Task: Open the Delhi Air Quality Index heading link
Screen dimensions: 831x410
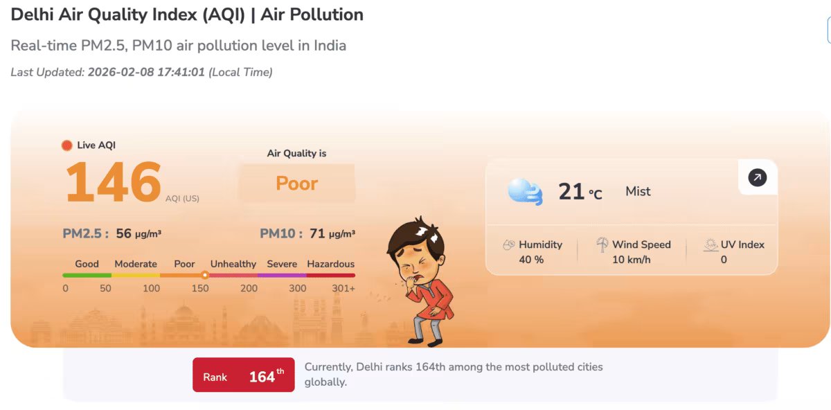Action: (186, 14)
